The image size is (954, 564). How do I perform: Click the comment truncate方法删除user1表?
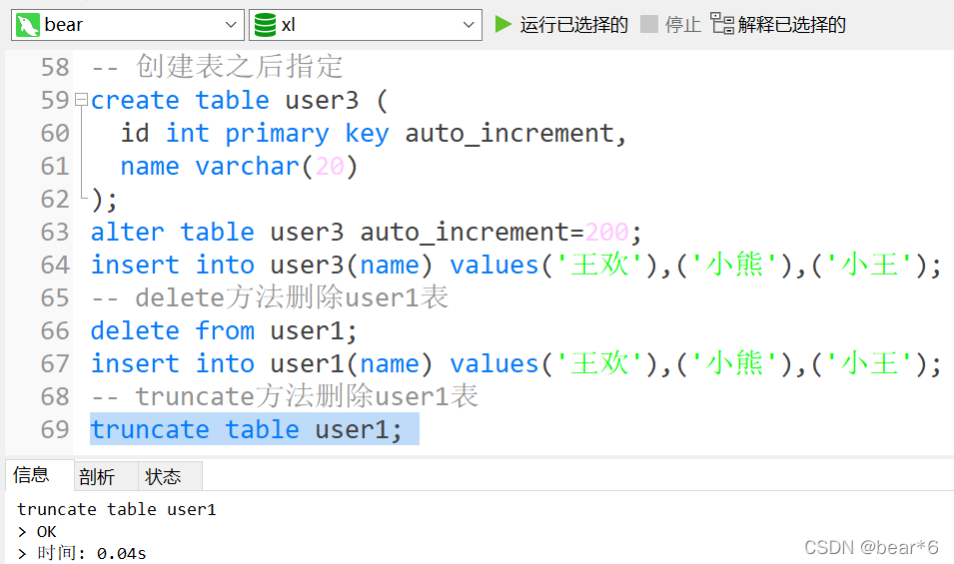point(285,397)
